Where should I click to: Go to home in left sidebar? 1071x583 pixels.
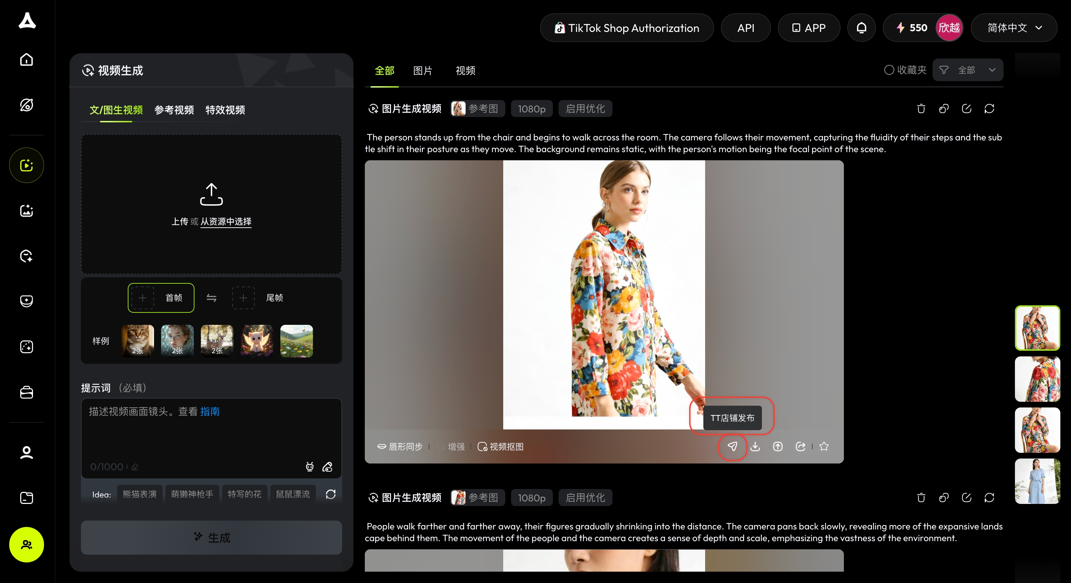pos(27,60)
